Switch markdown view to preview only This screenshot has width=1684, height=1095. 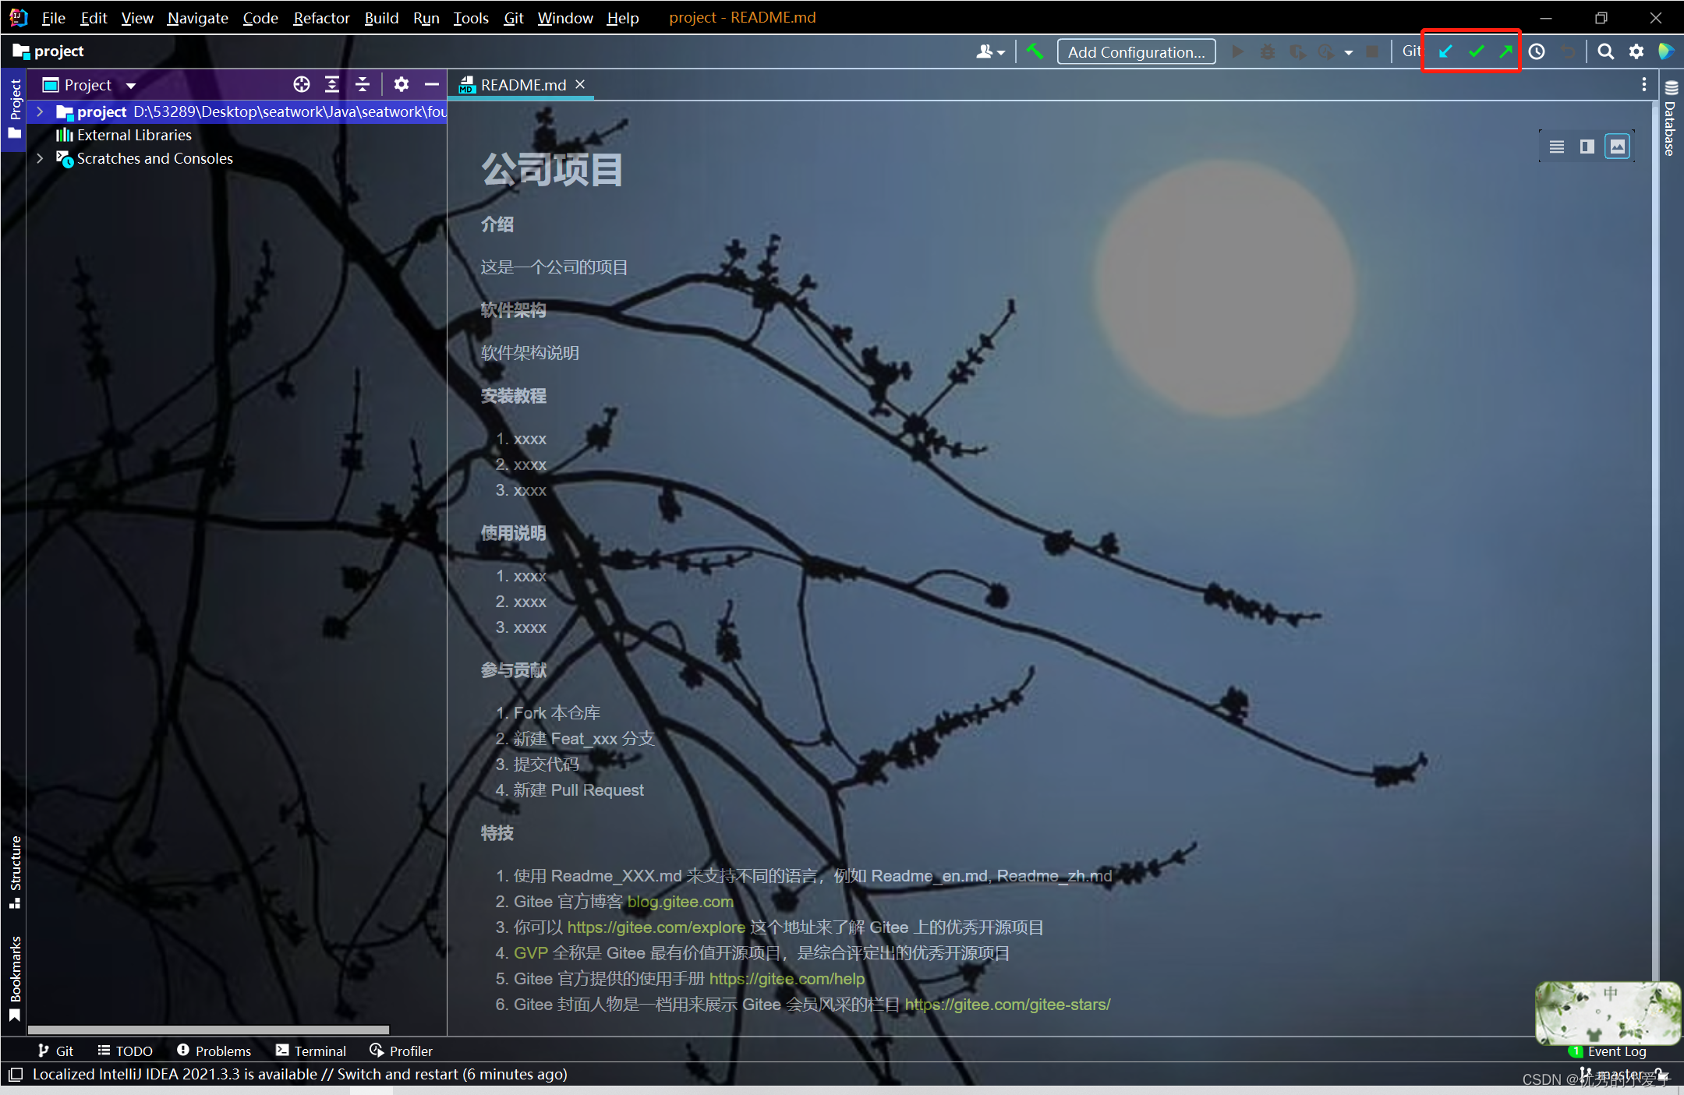tap(1618, 147)
